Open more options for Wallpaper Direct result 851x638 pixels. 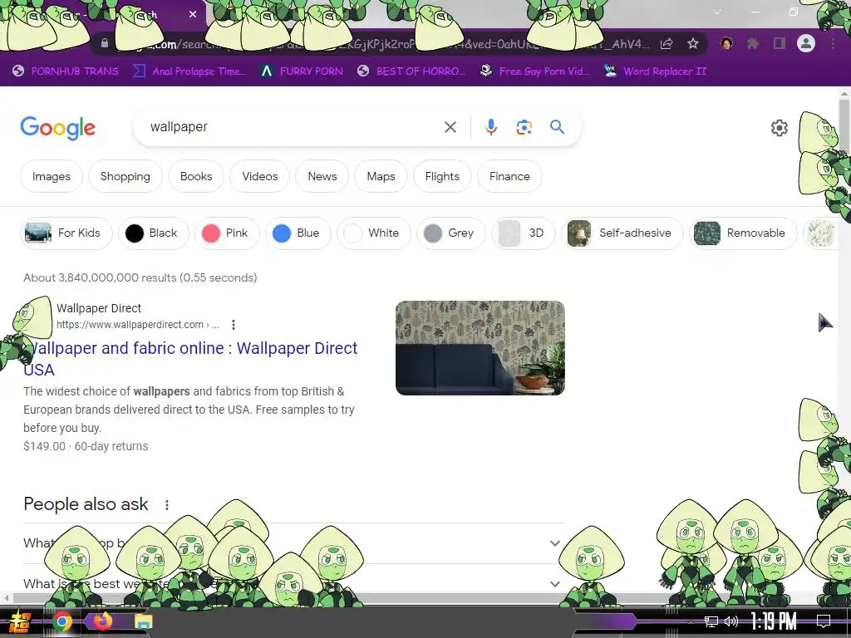234,325
